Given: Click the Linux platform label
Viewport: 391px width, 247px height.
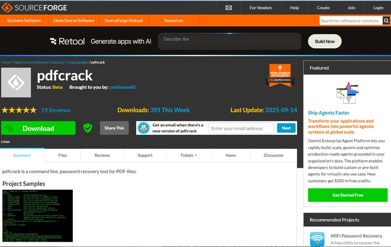Looking at the screenshot, I should click(x=5, y=142).
